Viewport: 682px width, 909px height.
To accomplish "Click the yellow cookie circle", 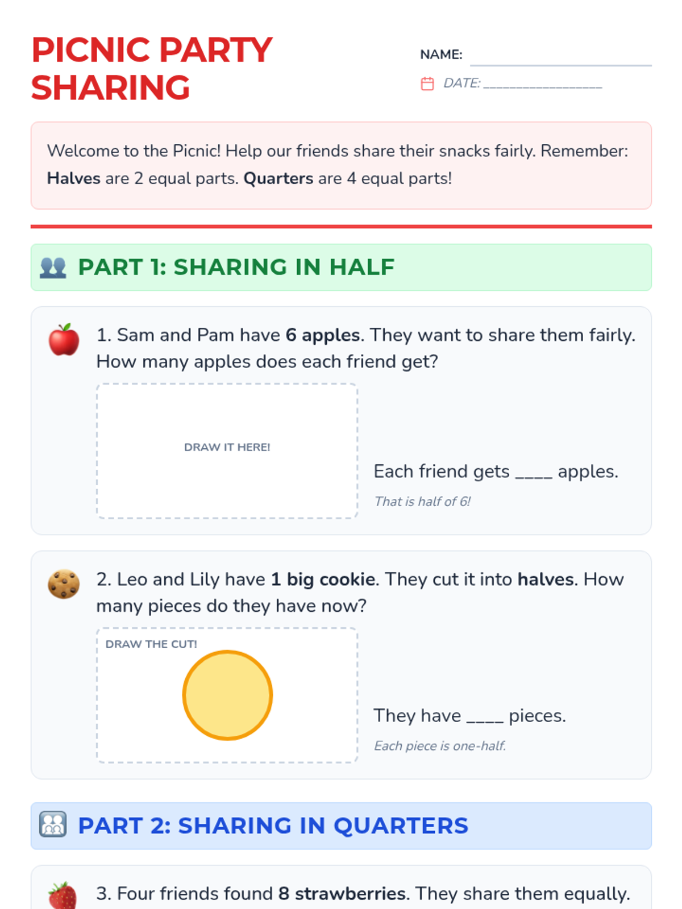I will point(227,695).
